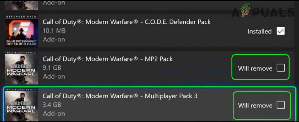
Task: Select the Defender Pack cover thumbnail
Action: point(21,31)
